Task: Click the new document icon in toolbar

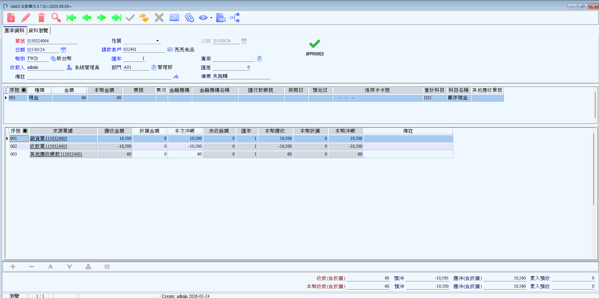Action: tap(11, 18)
